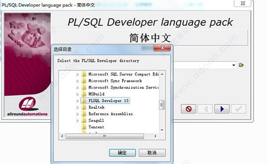
Task: Expand the Realtek folder node
Action: pyautogui.click(x=77, y=108)
